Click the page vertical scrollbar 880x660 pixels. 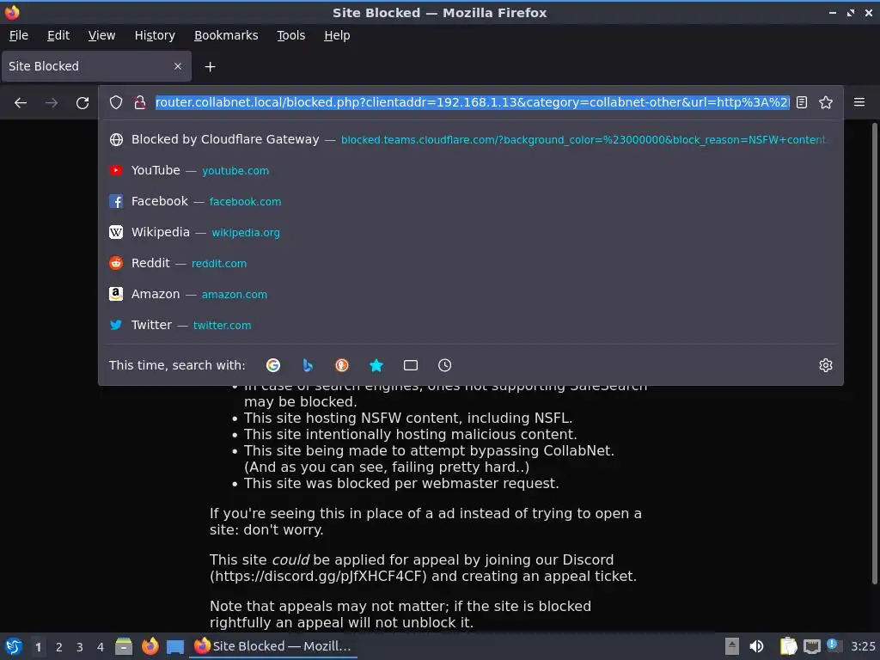tap(874, 353)
